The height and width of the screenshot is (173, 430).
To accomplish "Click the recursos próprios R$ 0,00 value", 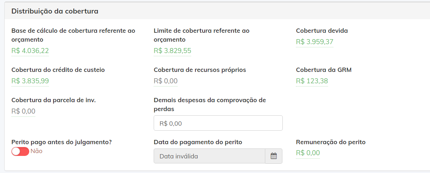I will (x=165, y=81).
